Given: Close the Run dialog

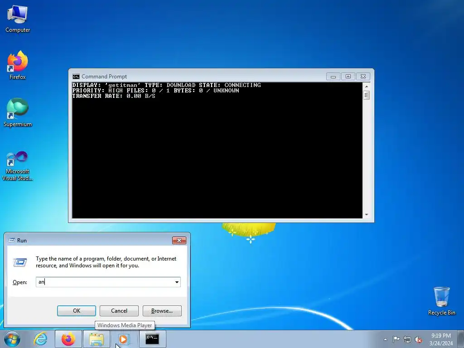Looking at the screenshot, I should 179,240.
